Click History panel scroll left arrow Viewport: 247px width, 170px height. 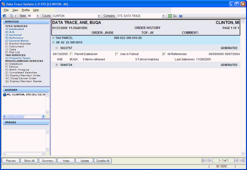[x=4, y=116]
